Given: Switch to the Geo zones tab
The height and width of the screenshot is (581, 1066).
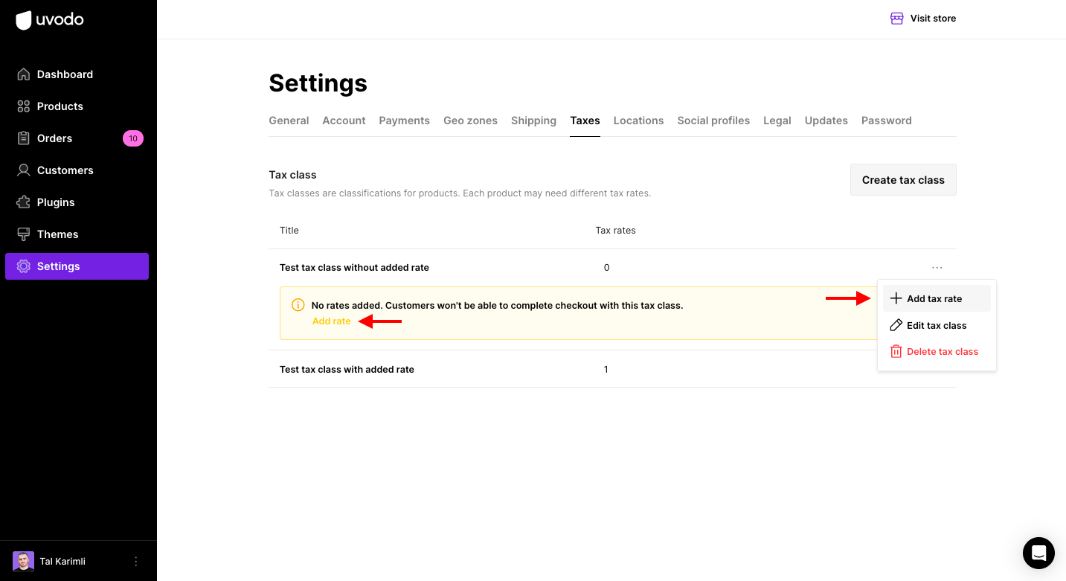Looking at the screenshot, I should click(470, 121).
